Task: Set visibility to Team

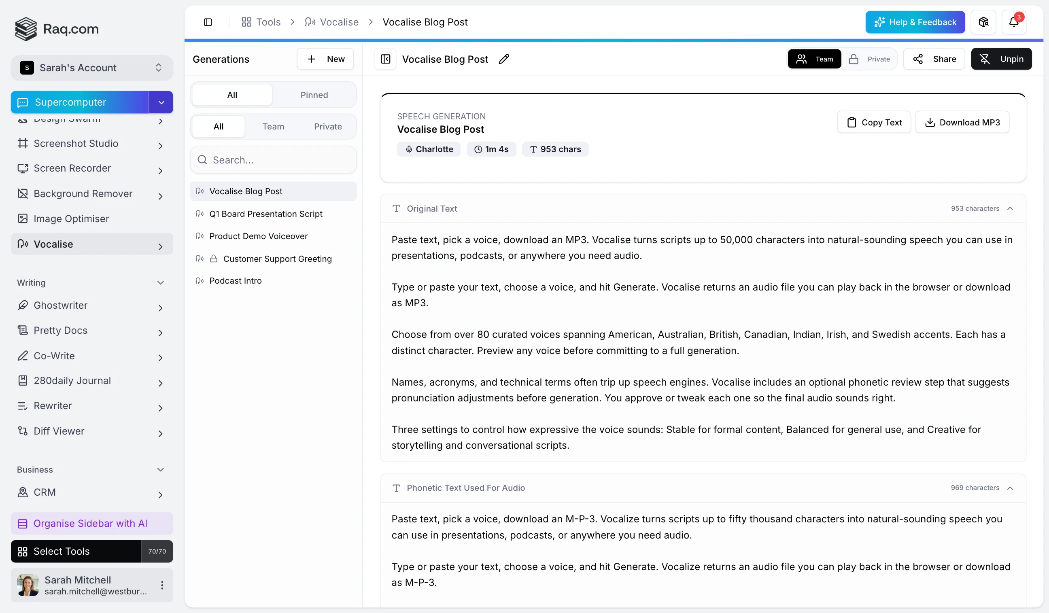Action: pyautogui.click(x=814, y=59)
